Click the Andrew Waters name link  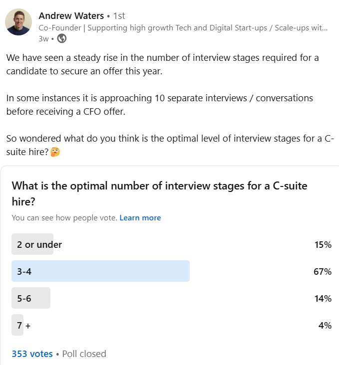tap(71, 16)
